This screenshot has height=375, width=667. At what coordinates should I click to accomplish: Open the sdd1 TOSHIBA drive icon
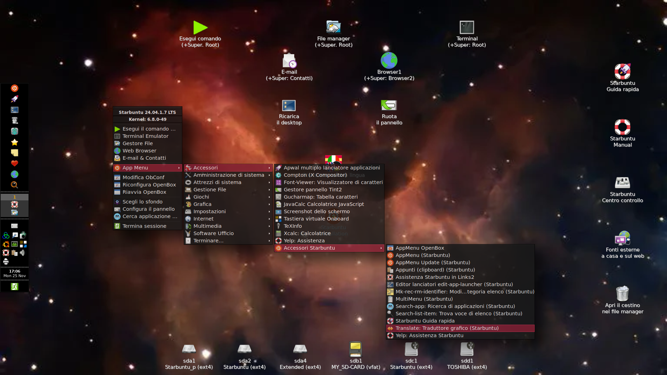click(467, 356)
